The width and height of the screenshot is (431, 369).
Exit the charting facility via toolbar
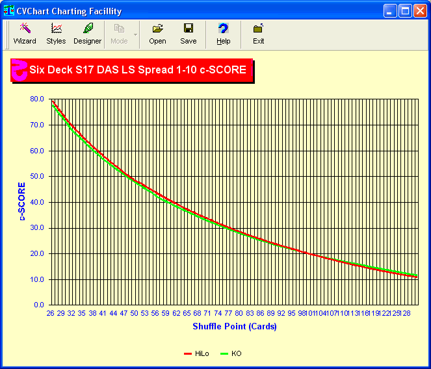pyautogui.click(x=258, y=34)
